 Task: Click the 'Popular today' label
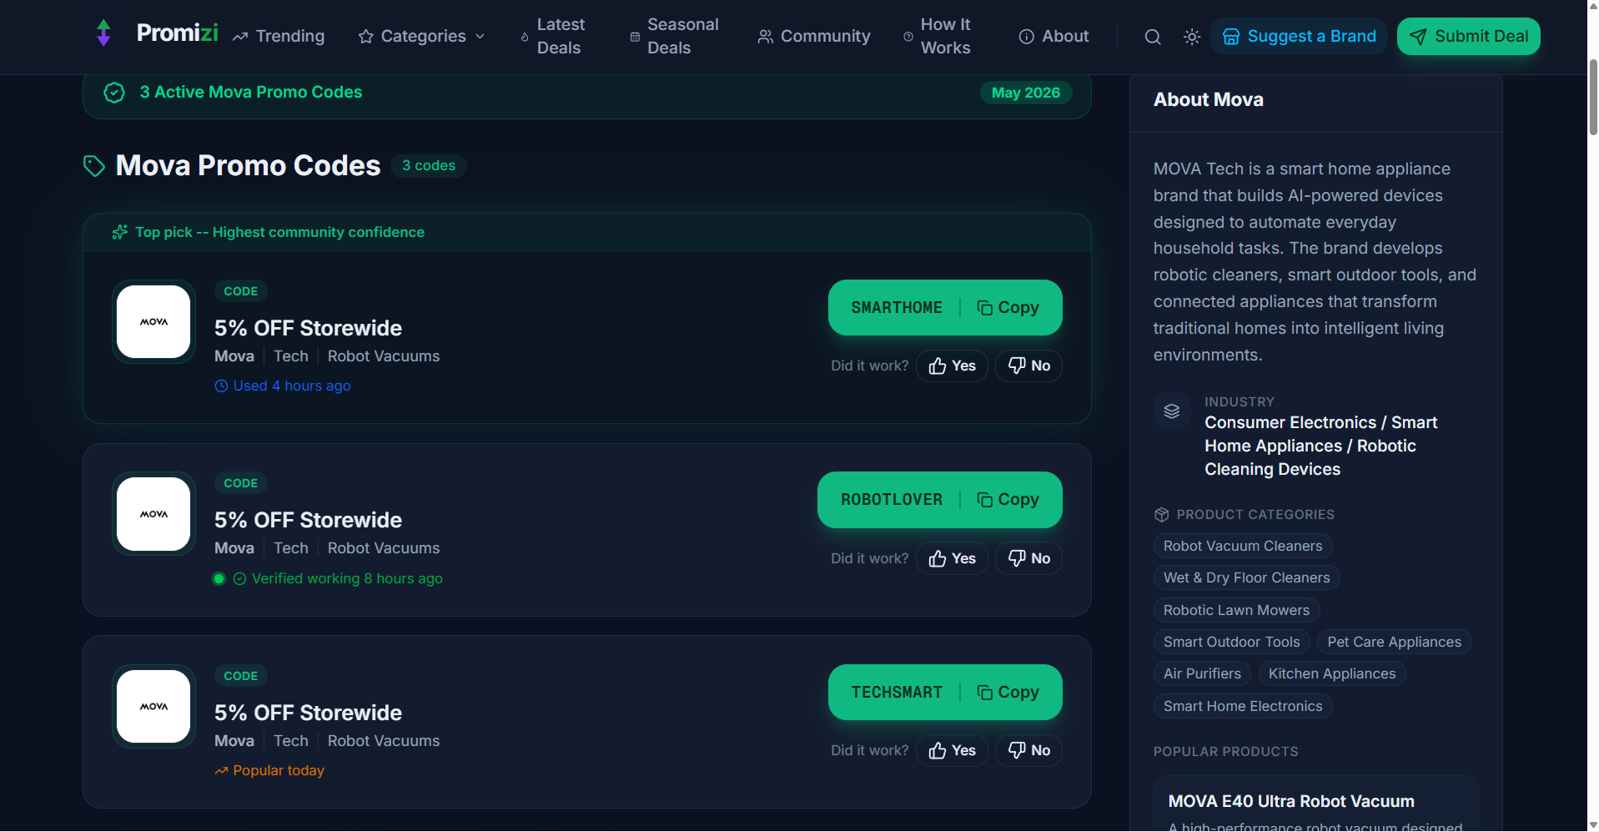click(x=279, y=770)
